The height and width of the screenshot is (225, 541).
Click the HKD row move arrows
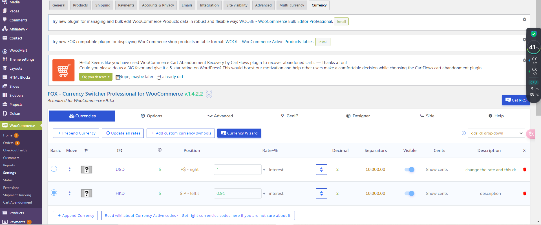(x=70, y=193)
